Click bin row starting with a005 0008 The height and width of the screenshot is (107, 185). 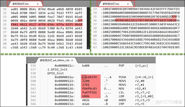pos(46,17)
